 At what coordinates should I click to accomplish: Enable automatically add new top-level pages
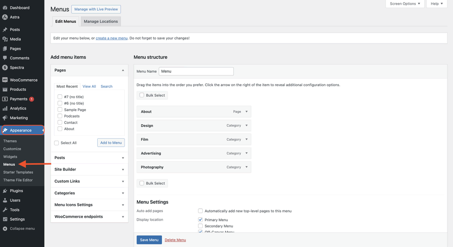click(x=200, y=211)
